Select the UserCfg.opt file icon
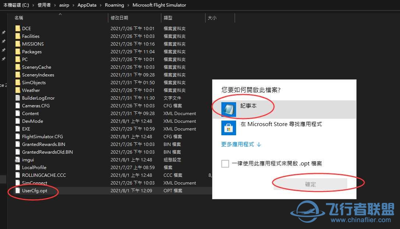This screenshot has width=400, height=229. 18,190
